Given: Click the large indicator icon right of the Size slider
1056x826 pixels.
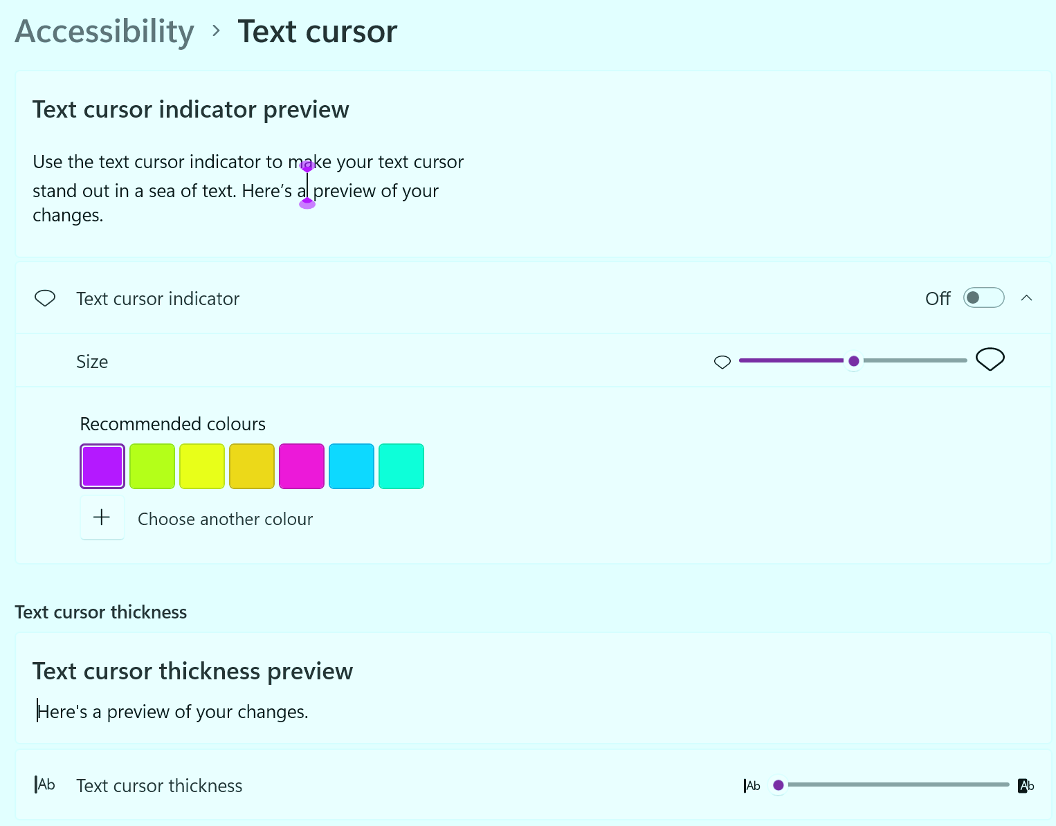Looking at the screenshot, I should (x=990, y=359).
